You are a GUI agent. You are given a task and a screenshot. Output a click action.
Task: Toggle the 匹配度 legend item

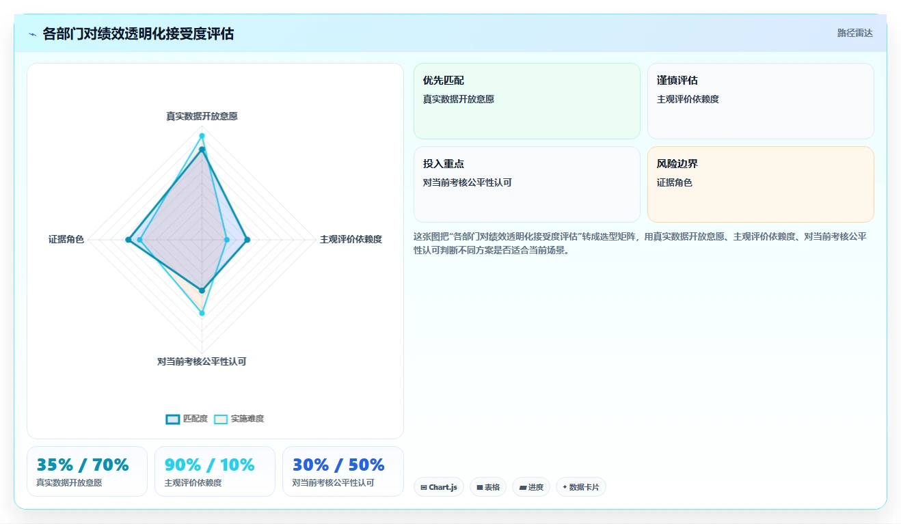pos(187,419)
